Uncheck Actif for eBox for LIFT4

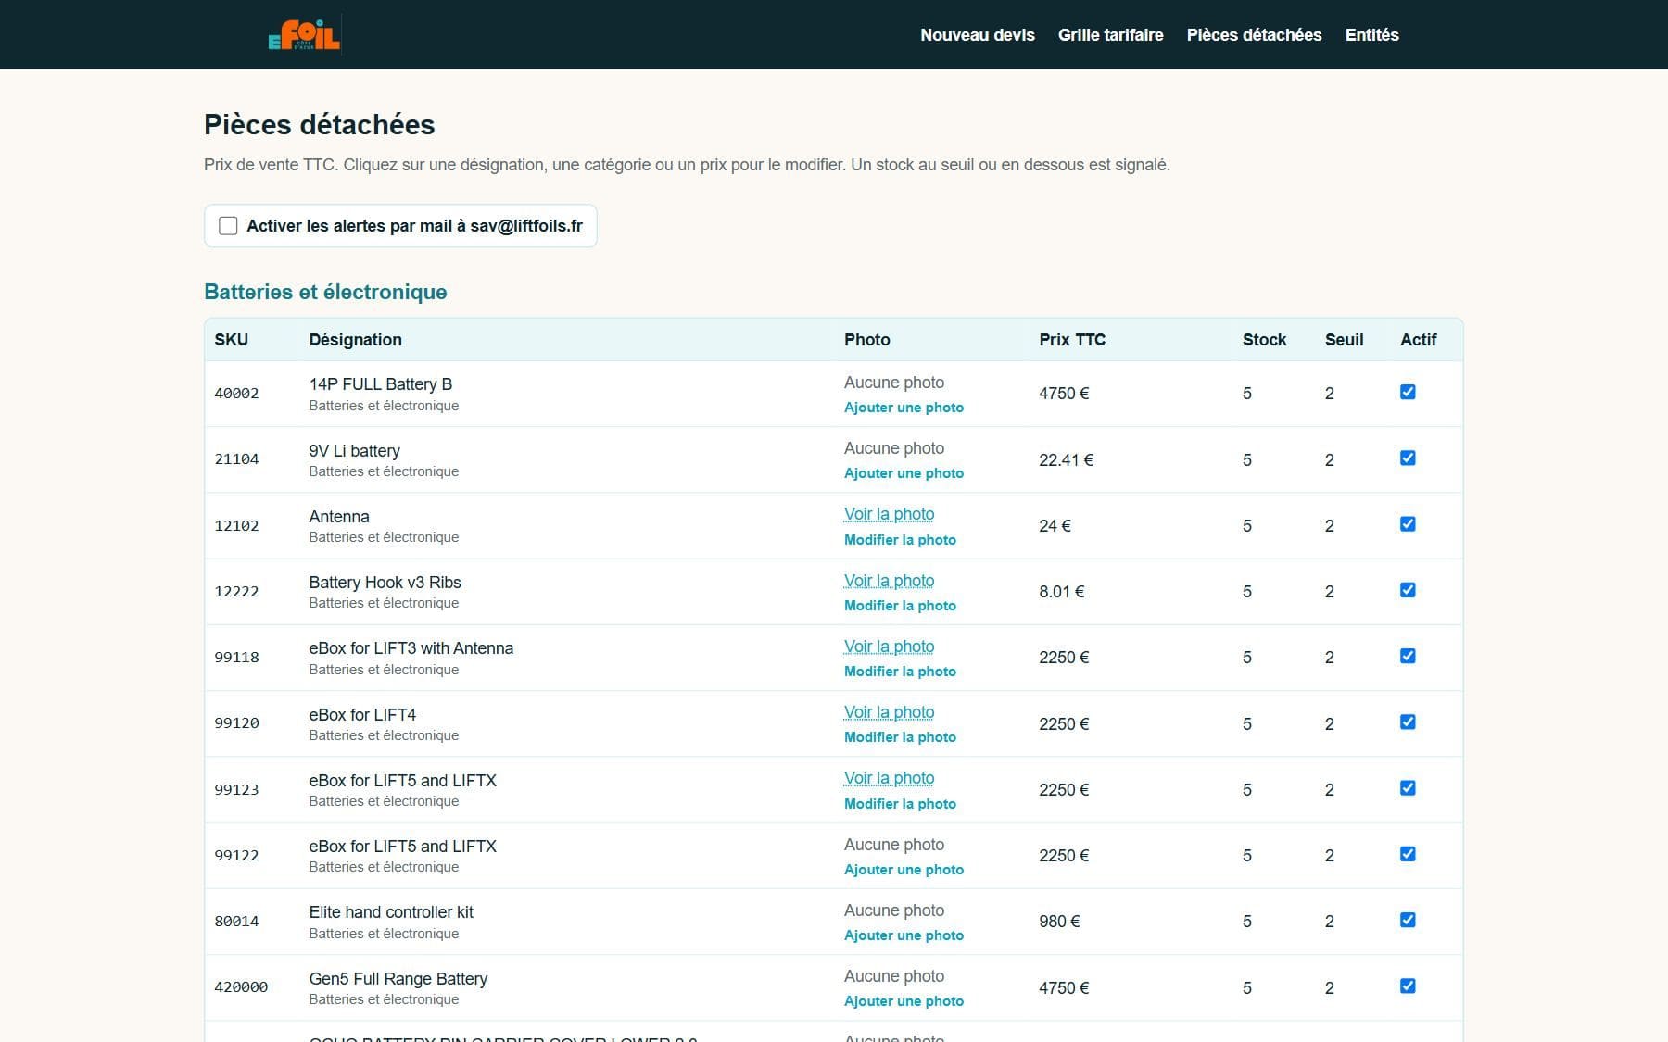(x=1408, y=722)
